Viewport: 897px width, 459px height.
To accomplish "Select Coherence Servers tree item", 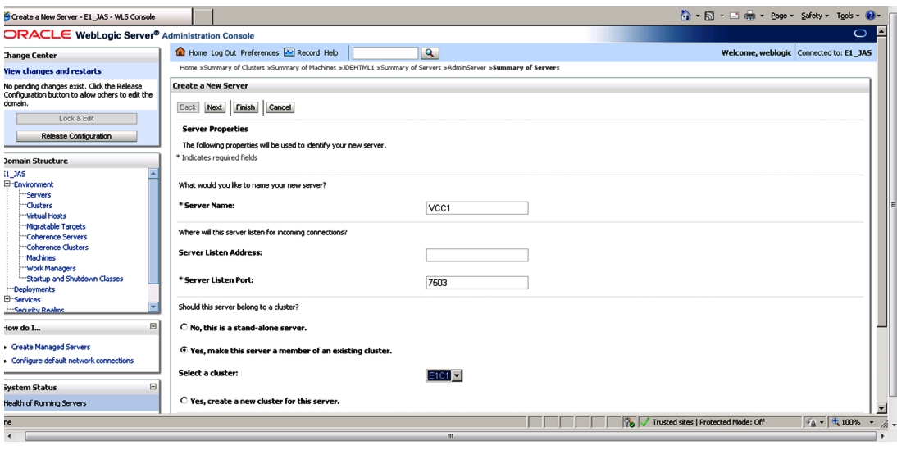I will pyautogui.click(x=57, y=237).
